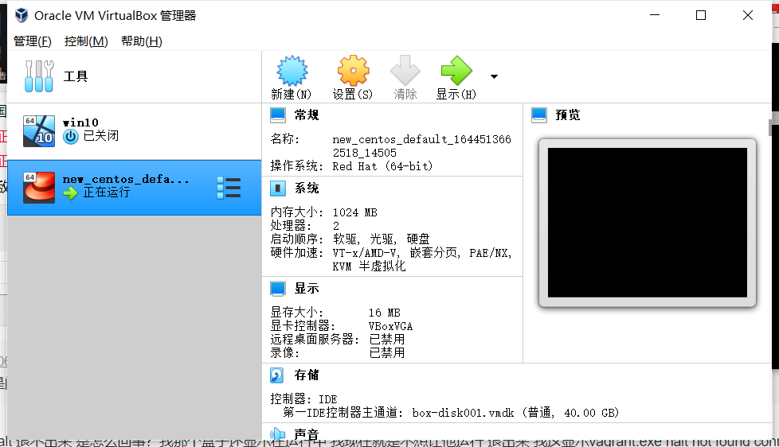Screen dimensions: 779x447
Task: Click the 正在运行 running status text
Action: coord(106,192)
